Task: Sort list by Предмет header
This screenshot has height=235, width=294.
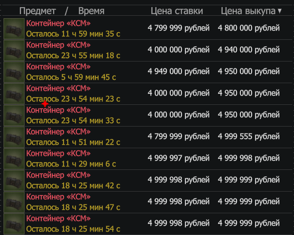Action: (x=37, y=11)
